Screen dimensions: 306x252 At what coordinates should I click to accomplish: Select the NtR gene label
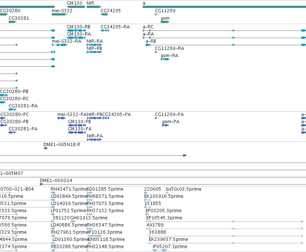pyautogui.click(x=90, y=3)
